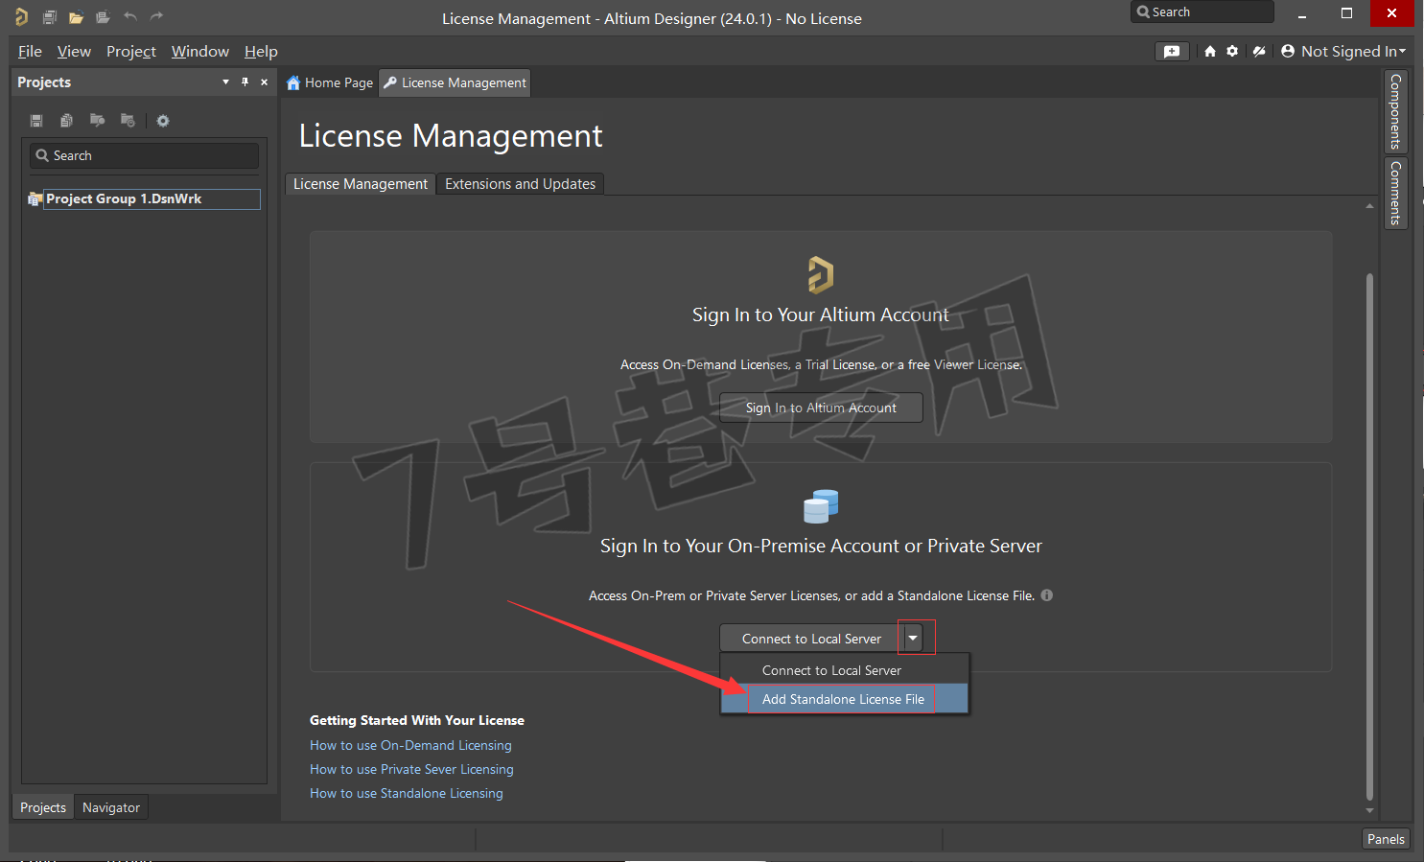Open How to use Private Sever Licensing link
Image resolution: width=1424 pixels, height=862 pixels.
pos(411,769)
